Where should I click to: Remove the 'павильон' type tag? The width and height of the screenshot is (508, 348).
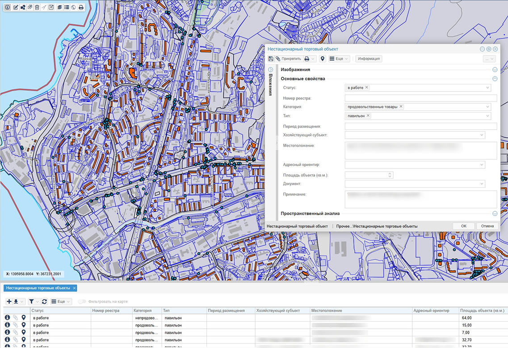click(368, 116)
